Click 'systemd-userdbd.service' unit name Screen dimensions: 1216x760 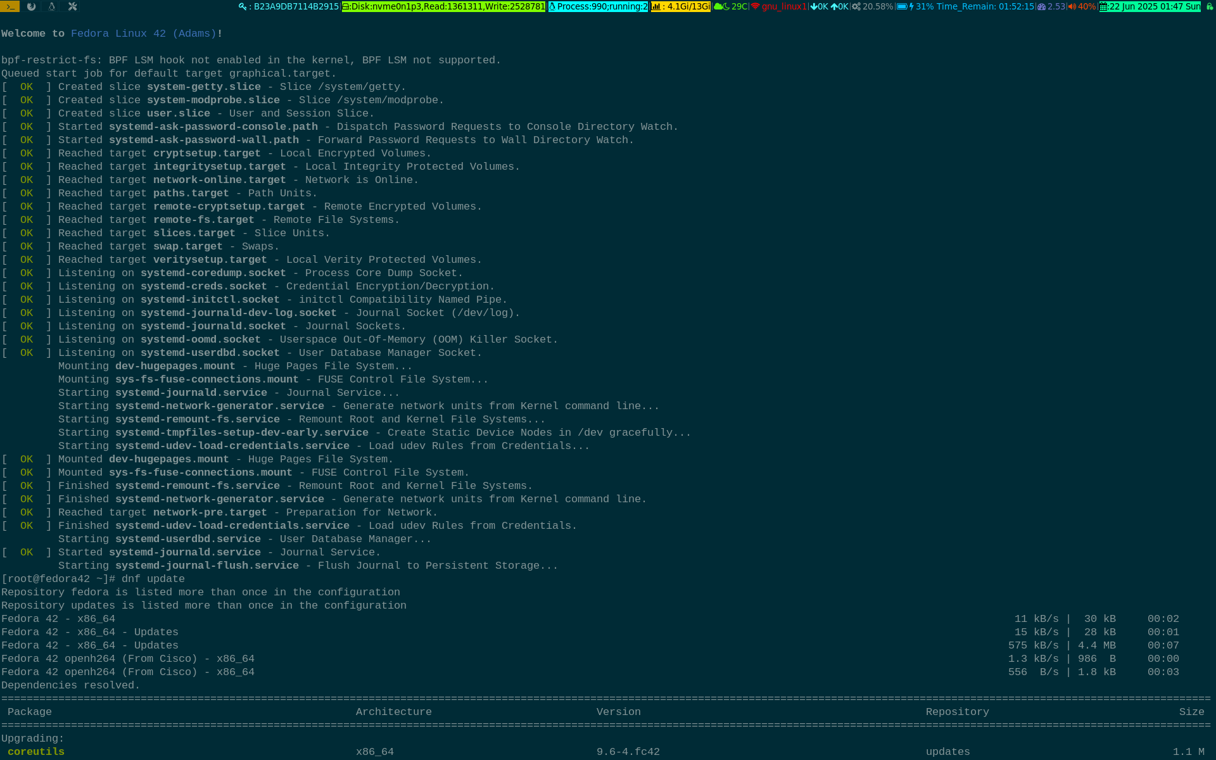(x=188, y=539)
